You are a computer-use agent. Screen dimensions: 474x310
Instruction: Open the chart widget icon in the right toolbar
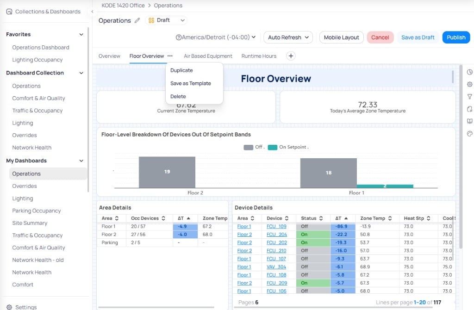(x=469, y=72)
